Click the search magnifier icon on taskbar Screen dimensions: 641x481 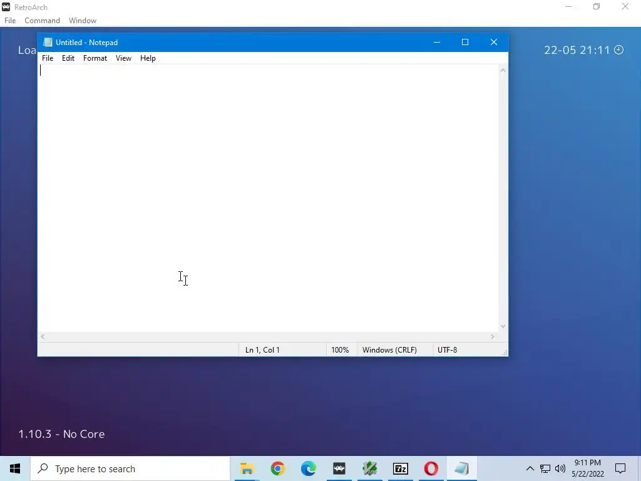click(43, 468)
